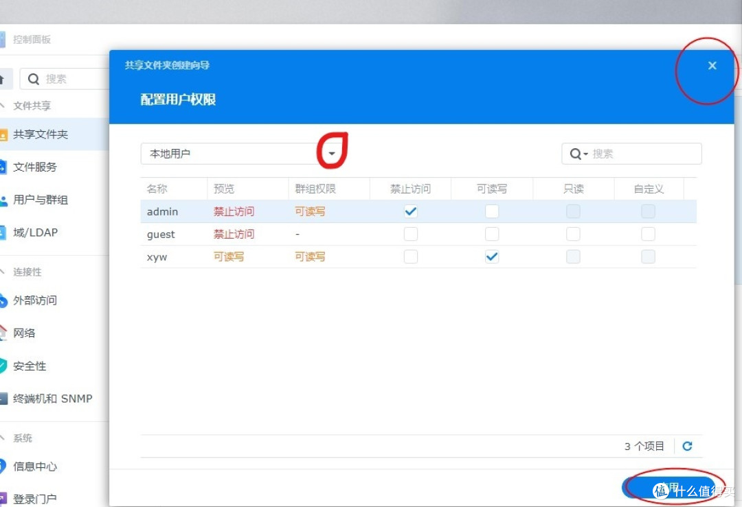Open the 本地用户 dropdown
Viewport: 742px width, 507px height.
pos(333,154)
